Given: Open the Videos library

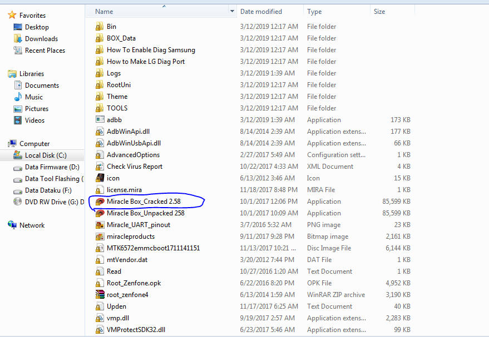Looking at the screenshot, I should [34, 120].
